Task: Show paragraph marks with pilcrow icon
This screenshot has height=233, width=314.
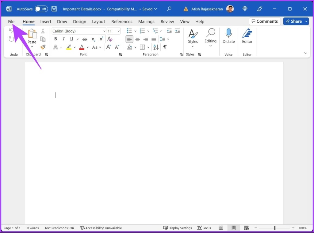Action: tap(165, 47)
